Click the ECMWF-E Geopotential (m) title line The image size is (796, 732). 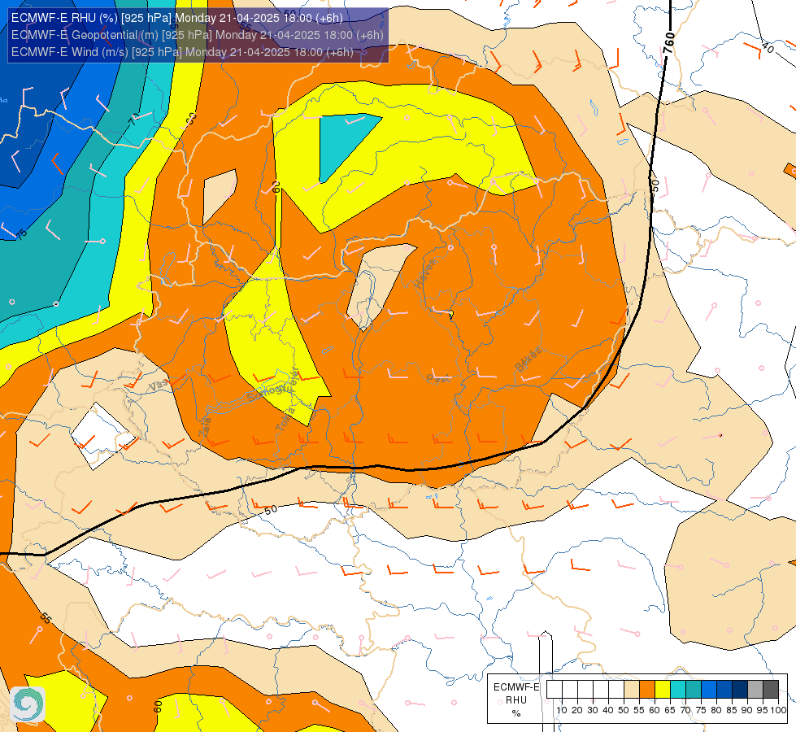tap(197, 35)
